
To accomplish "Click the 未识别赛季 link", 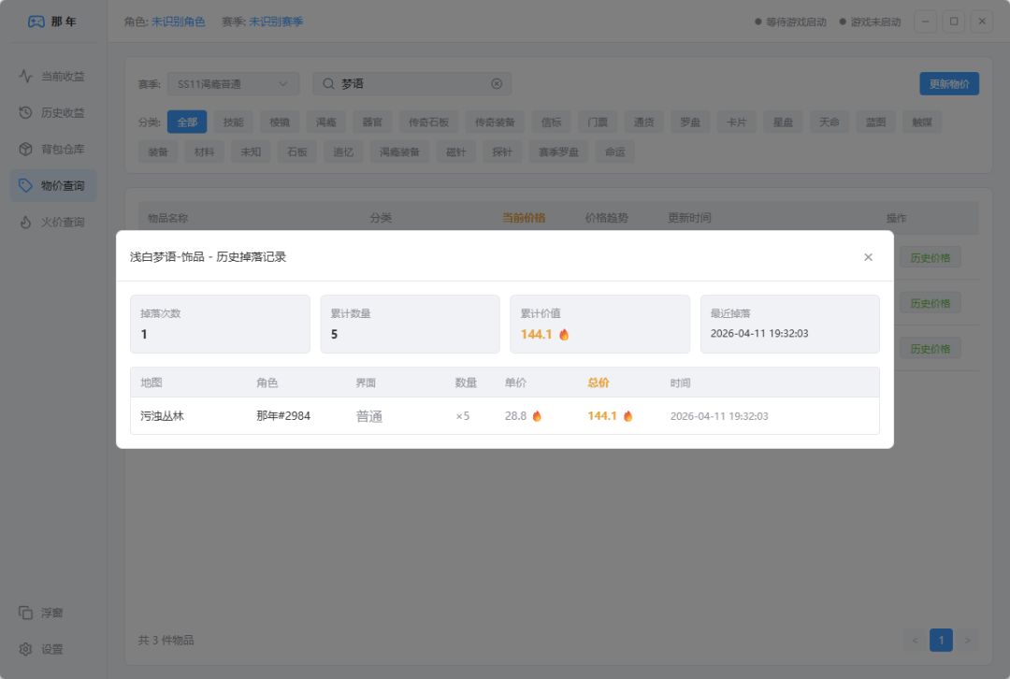I will (x=276, y=22).
